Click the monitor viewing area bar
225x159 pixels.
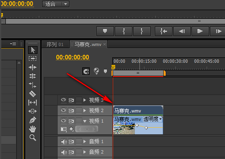pyautogui.click(x=115, y=21)
